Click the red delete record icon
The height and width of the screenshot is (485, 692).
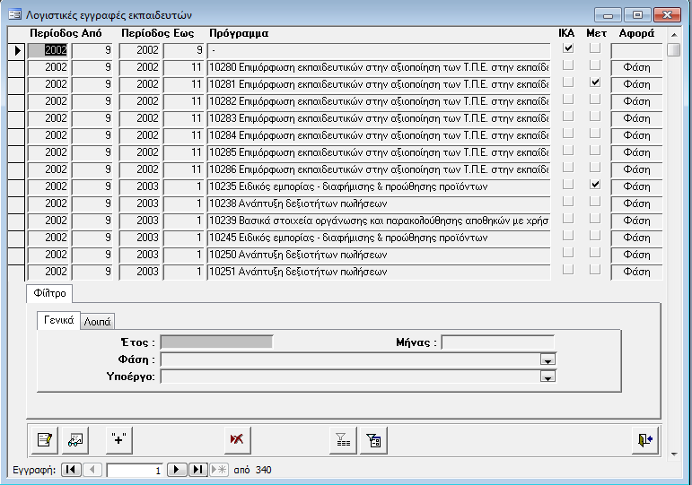pyautogui.click(x=237, y=439)
